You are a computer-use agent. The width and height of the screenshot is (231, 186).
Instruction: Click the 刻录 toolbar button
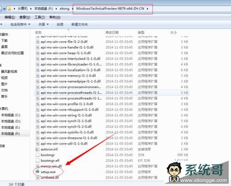pyautogui.click(x=60, y=24)
